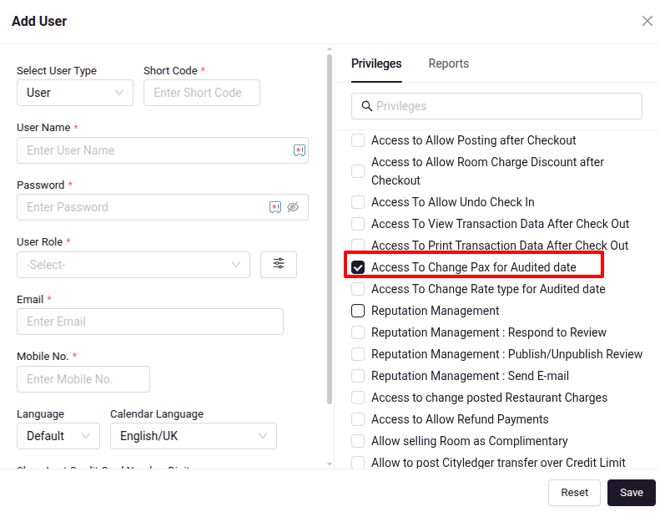Check Access To Change Rate type for Audited date
This screenshot has height=517, width=660.
[358, 289]
